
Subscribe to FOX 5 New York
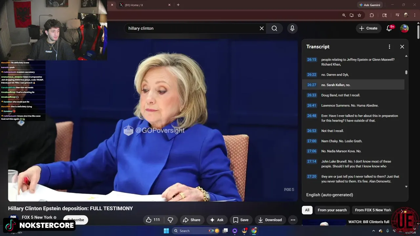point(76,220)
